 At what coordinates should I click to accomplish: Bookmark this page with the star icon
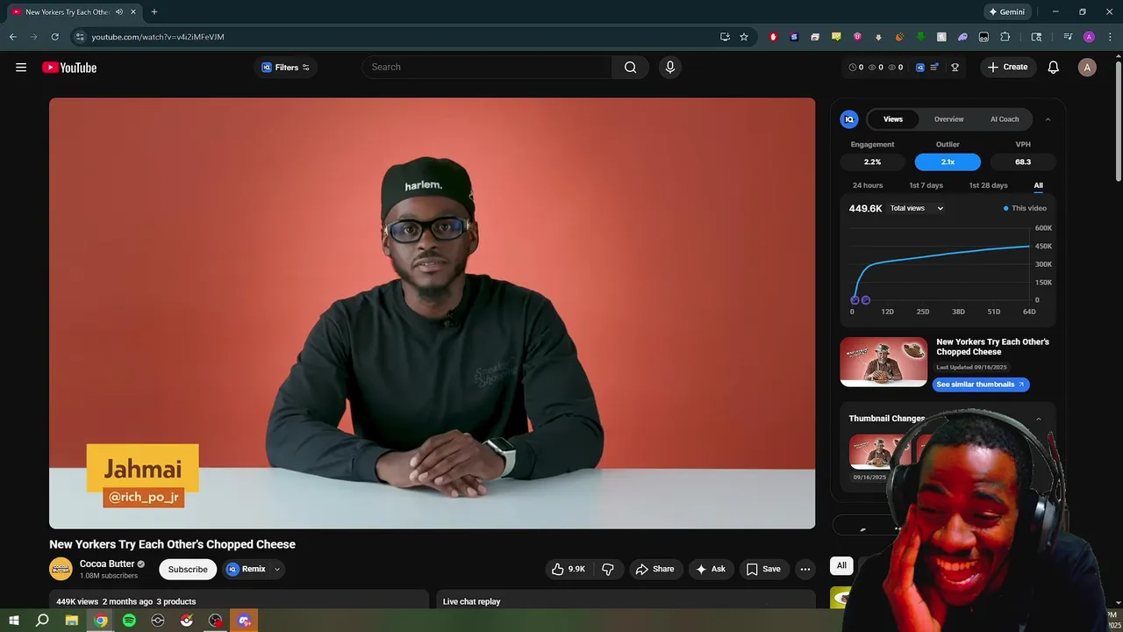[744, 37]
